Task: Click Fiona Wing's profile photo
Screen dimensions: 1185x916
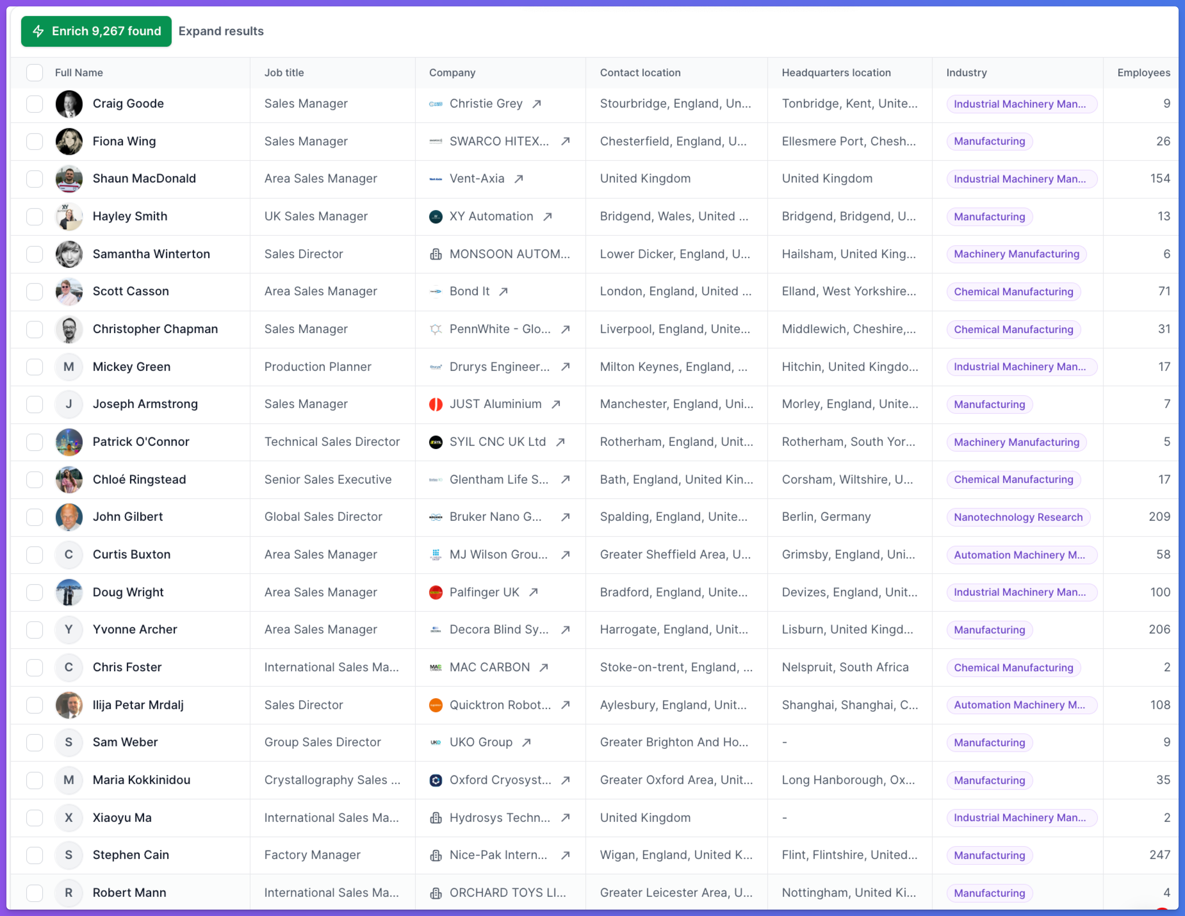Action: pyautogui.click(x=69, y=141)
